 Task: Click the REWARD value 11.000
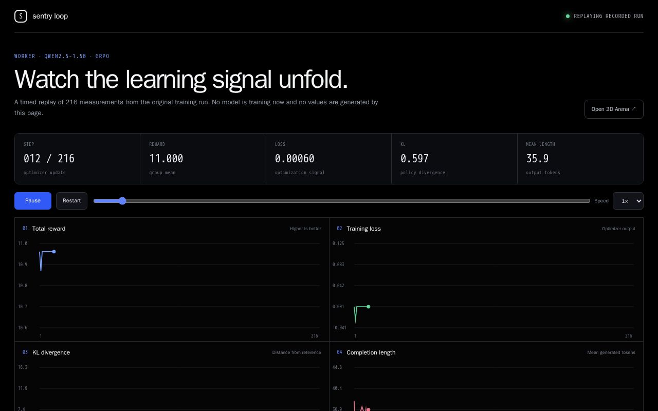tap(166, 159)
